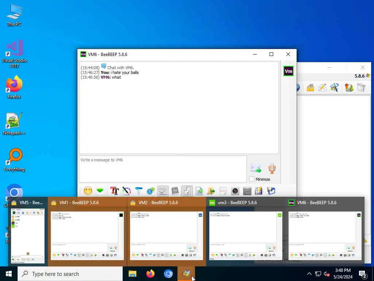The image size is (374, 281).
Task: Click the notepad with lightning icon
Action: pyautogui.click(x=259, y=191)
